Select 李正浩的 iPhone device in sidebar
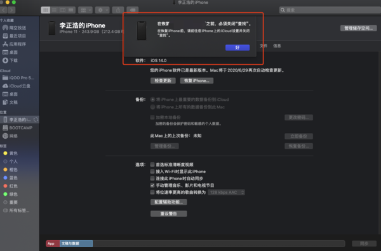The width and height of the screenshot is (381, 251). click(20, 120)
